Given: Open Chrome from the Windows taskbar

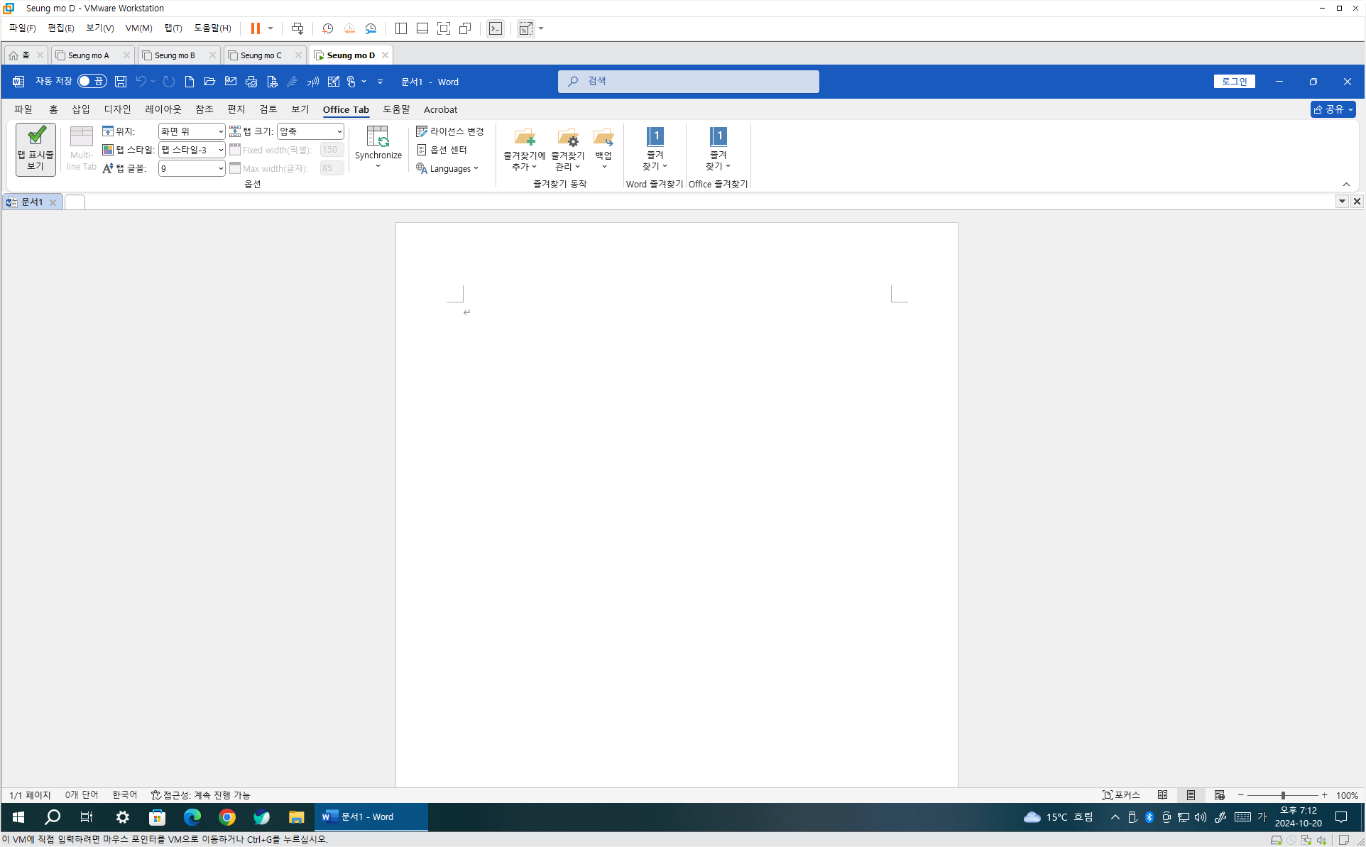Looking at the screenshot, I should point(227,817).
